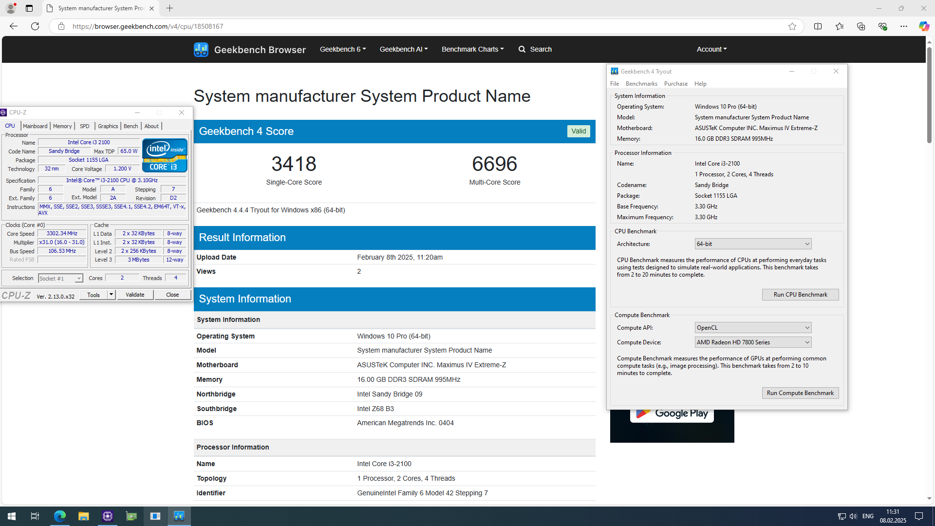The width and height of the screenshot is (935, 526).
Task: Open File Explorer from the taskbar
Action: tap(83, 516)
